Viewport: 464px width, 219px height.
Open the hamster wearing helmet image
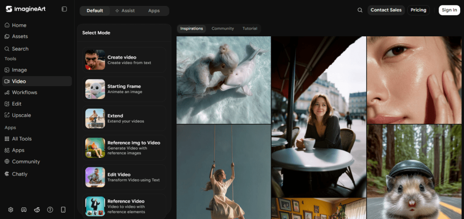pyautogui.click(x=414, y=172)
